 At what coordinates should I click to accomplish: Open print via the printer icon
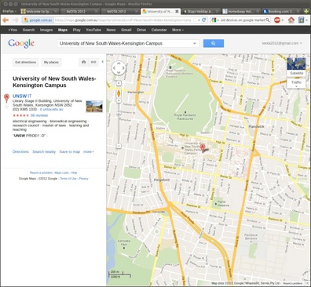84,62
